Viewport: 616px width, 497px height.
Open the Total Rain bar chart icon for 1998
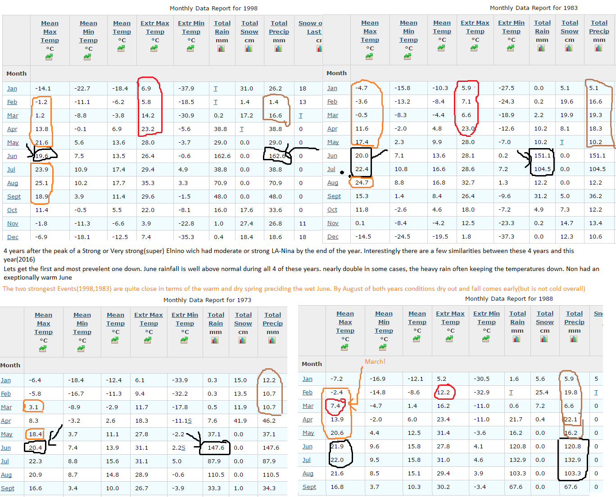click(x=221, y=49)
